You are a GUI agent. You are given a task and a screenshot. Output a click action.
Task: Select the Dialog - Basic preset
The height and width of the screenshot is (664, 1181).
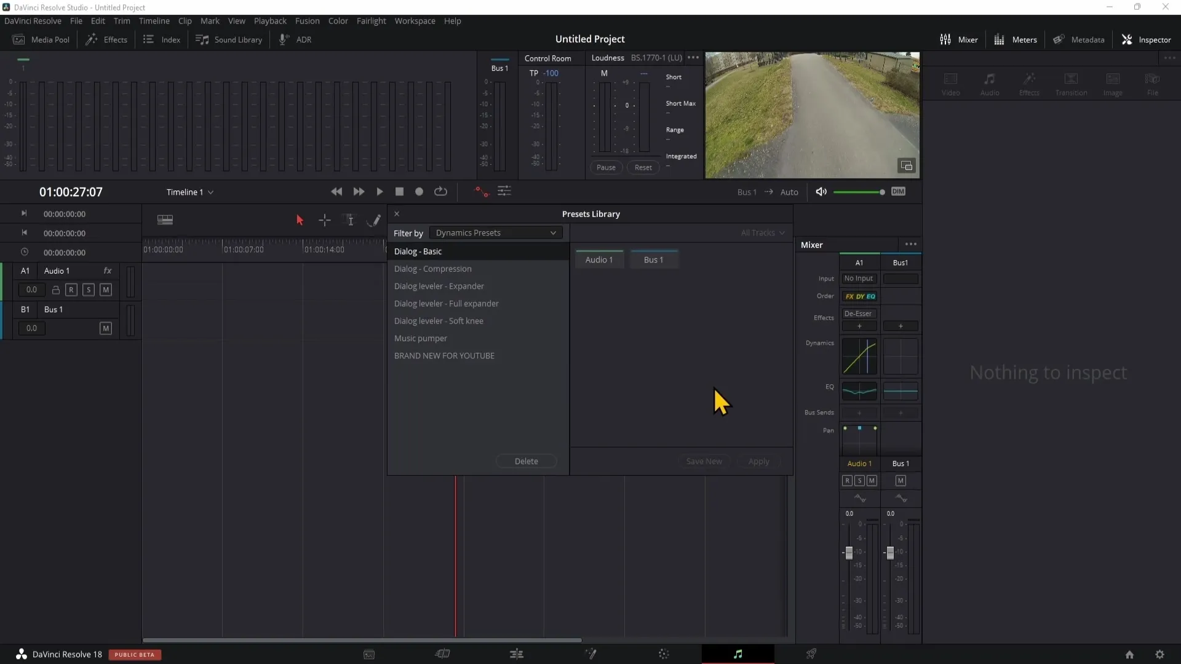coord(418,251)
